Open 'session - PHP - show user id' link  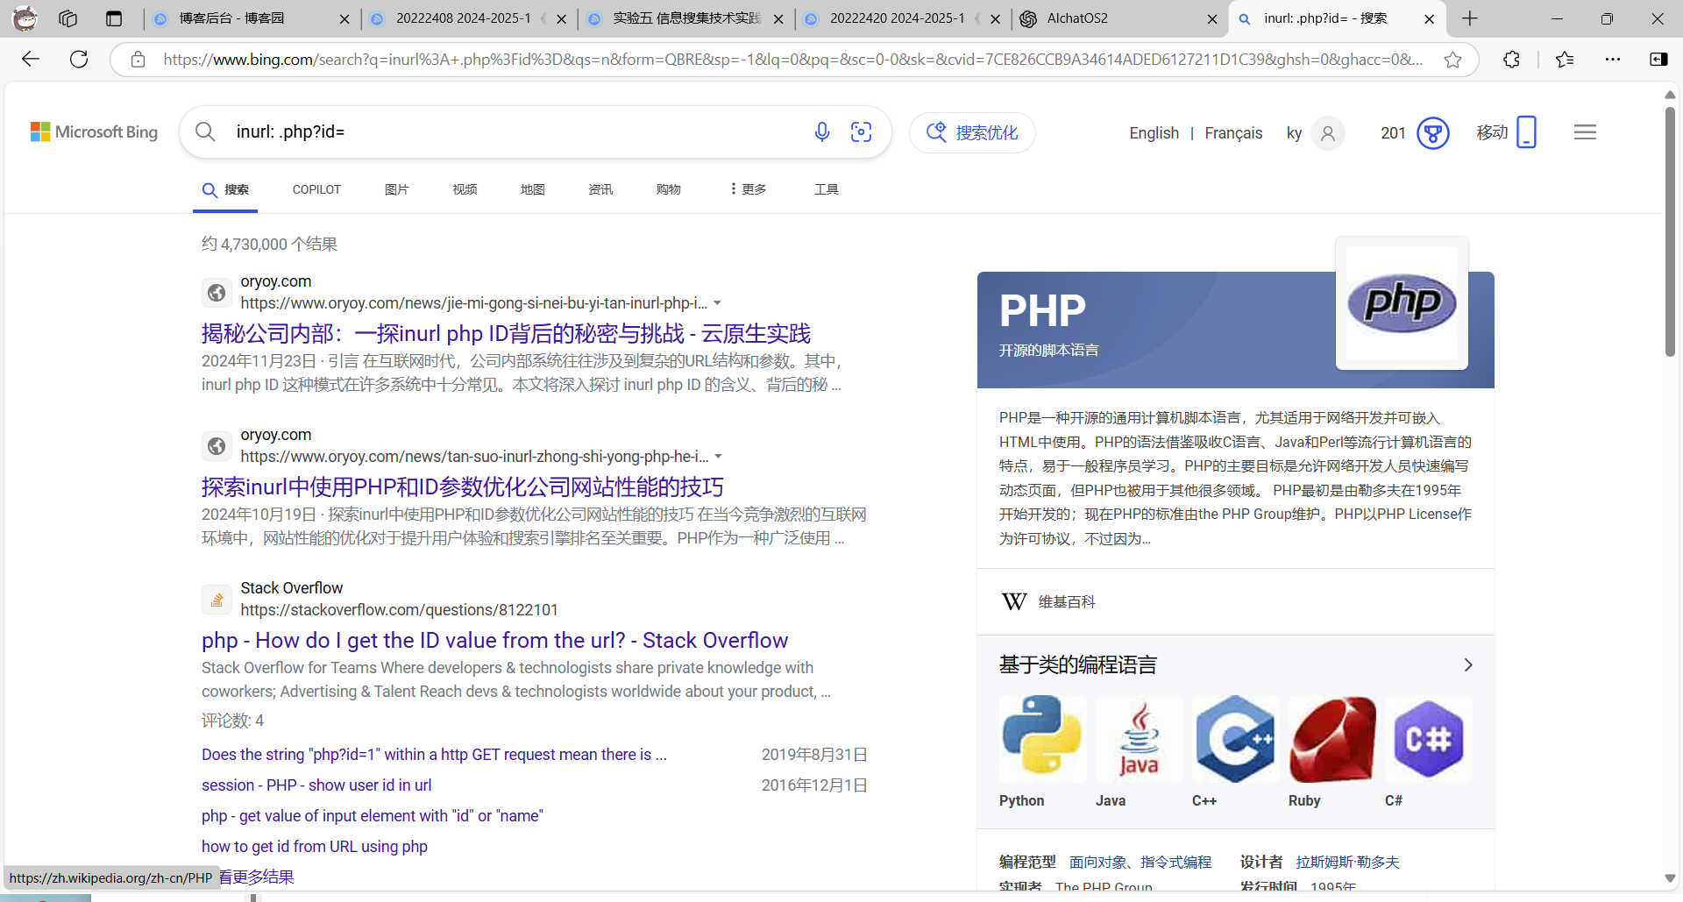coord(316,785)
